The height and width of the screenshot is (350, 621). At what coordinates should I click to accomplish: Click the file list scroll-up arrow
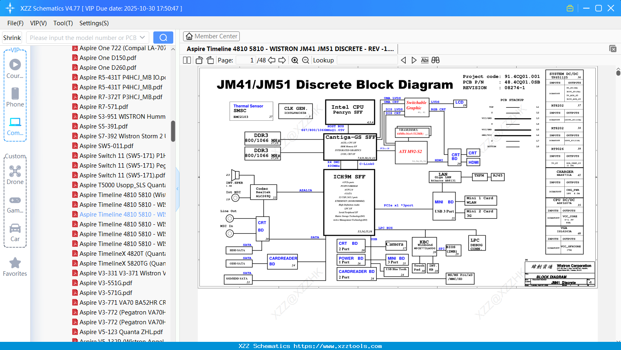tap(173, 49)
